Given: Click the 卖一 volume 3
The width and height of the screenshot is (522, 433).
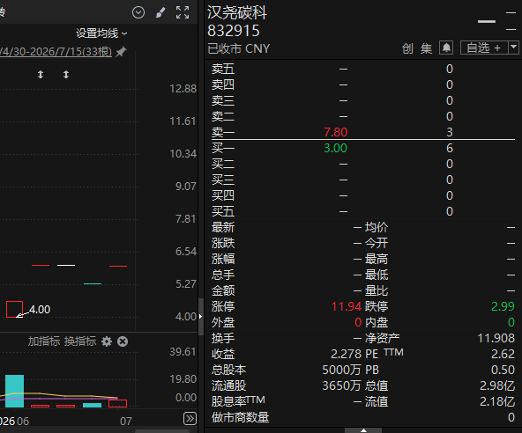Looking at the screenshot, I should pyautogui.click(x=450, y=132).
